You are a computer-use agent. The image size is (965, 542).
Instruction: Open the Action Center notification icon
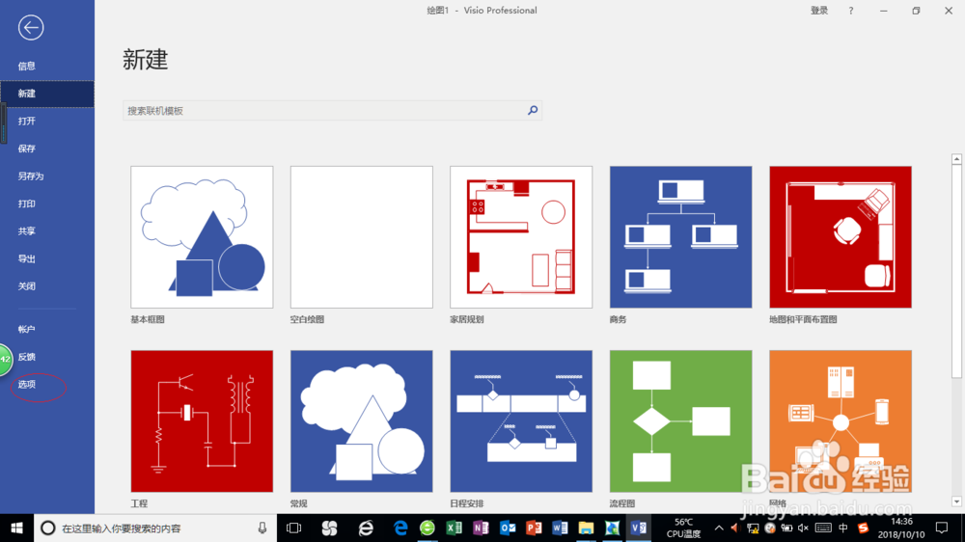942,528
